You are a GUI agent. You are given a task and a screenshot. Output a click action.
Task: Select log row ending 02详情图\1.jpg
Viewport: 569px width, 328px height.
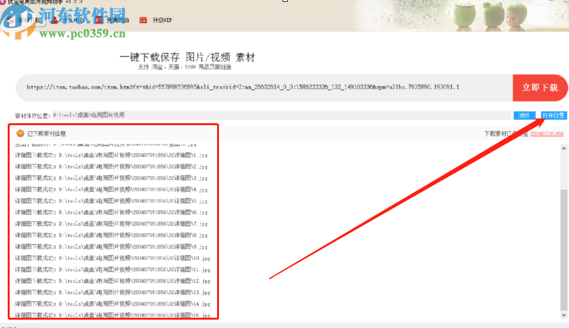point(111,155)
